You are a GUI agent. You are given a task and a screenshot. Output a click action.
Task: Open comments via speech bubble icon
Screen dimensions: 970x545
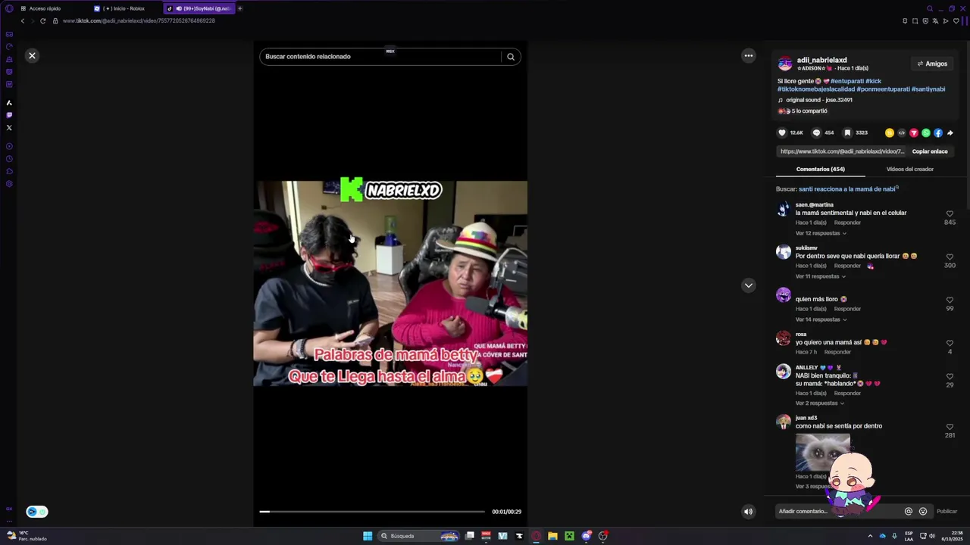[816, 132]
